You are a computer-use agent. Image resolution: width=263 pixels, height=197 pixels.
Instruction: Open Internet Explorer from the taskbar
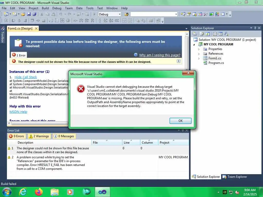coord(23,192)
